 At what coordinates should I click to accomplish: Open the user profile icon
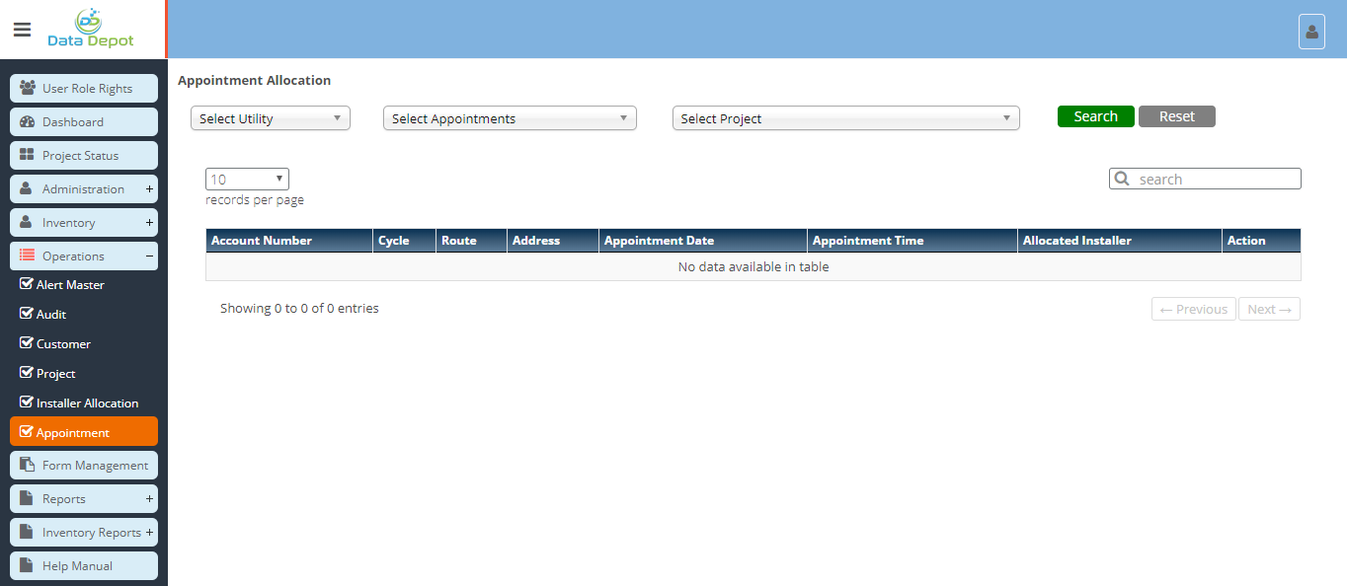[1311, 32]
